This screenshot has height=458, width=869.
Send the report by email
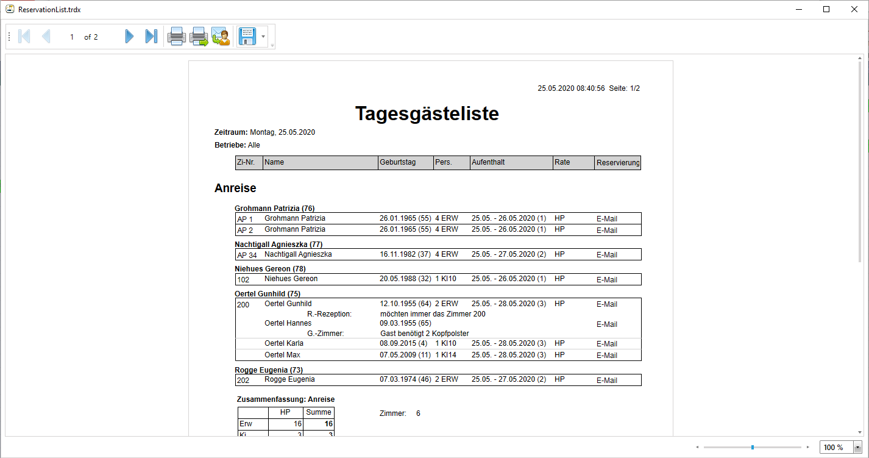click(x=221, y=37)
